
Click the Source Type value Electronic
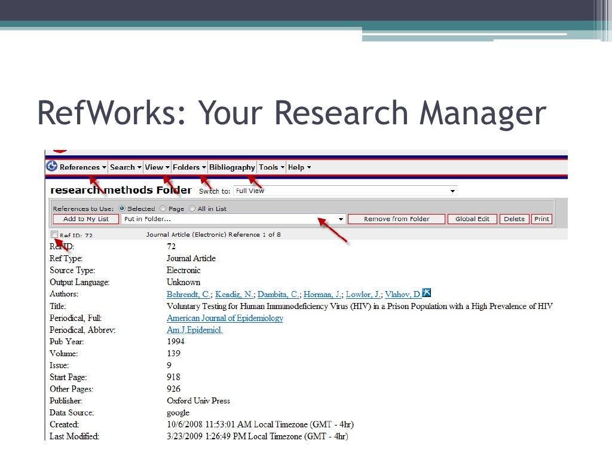[183, 270]
